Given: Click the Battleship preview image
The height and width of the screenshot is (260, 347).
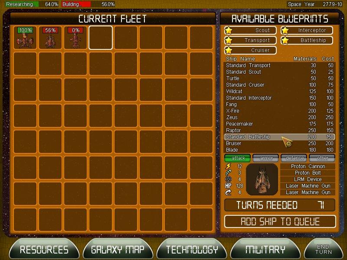Looking at the screenshot, I should (x=262, y=179).
